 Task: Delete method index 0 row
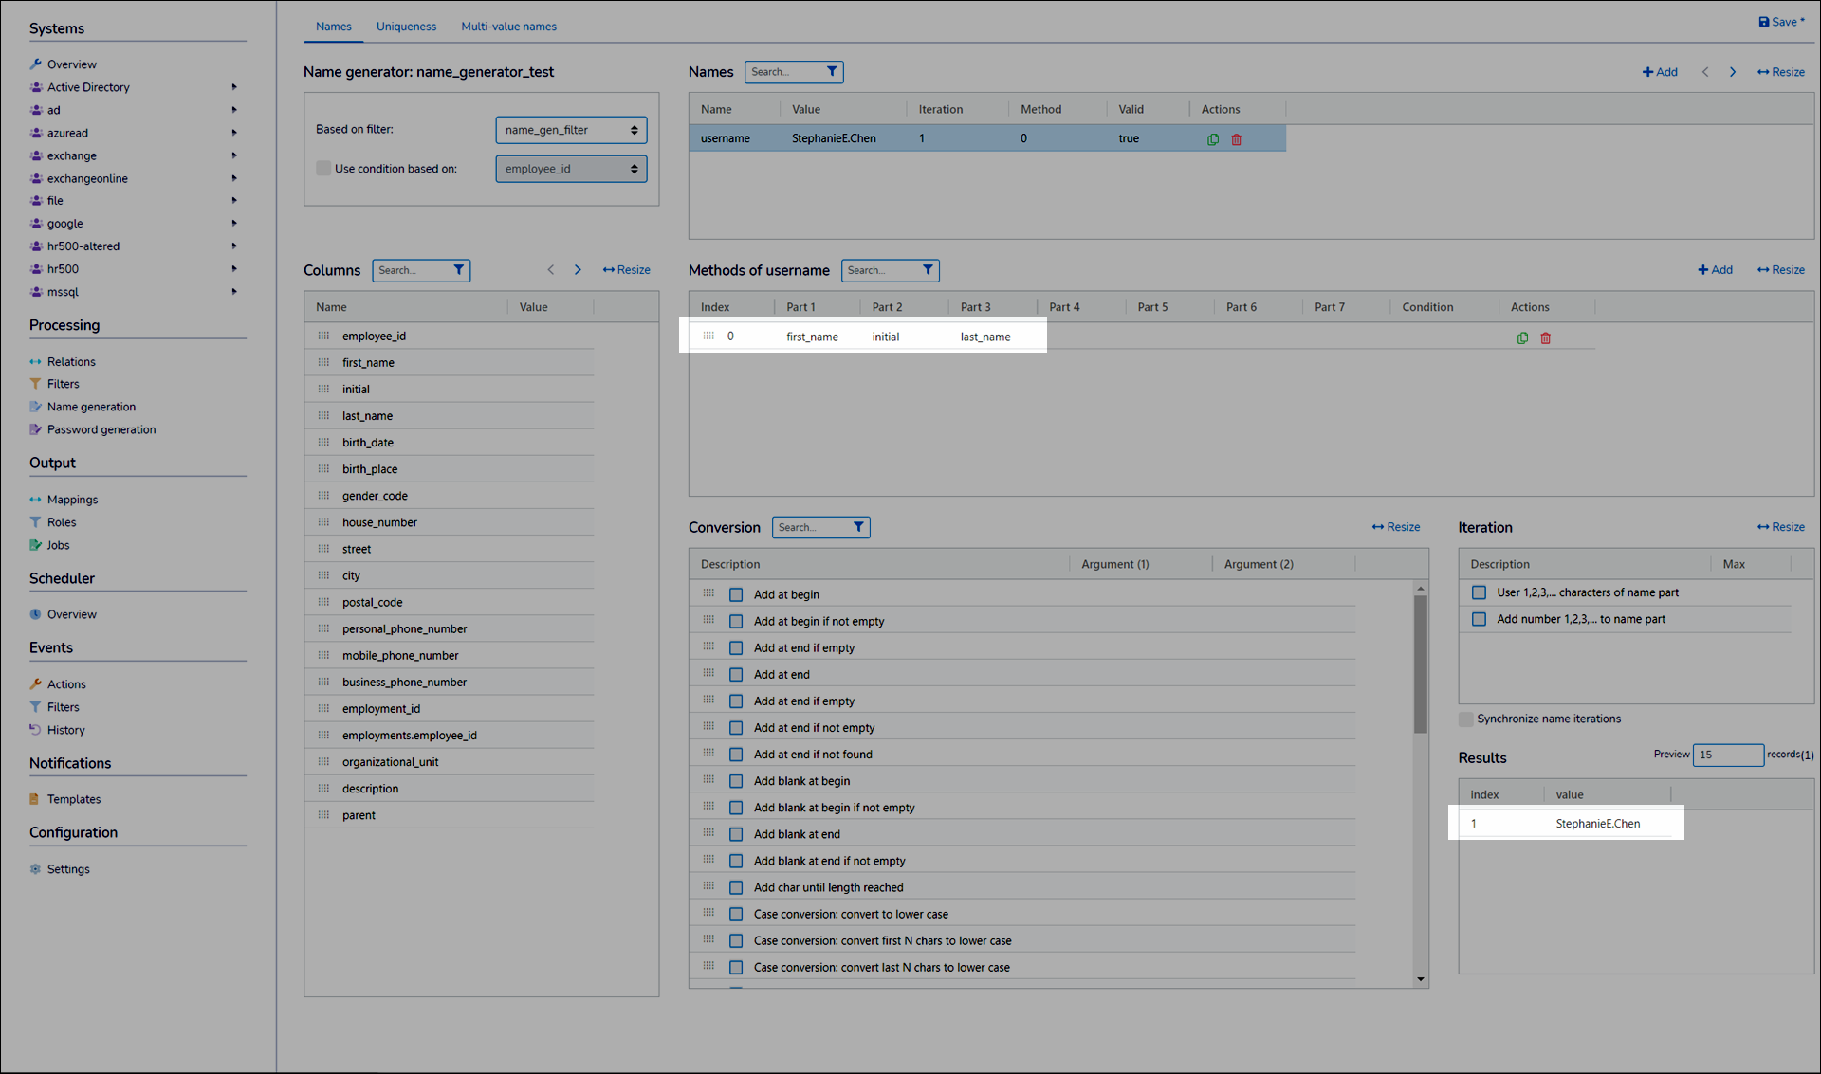(1546, 337)
